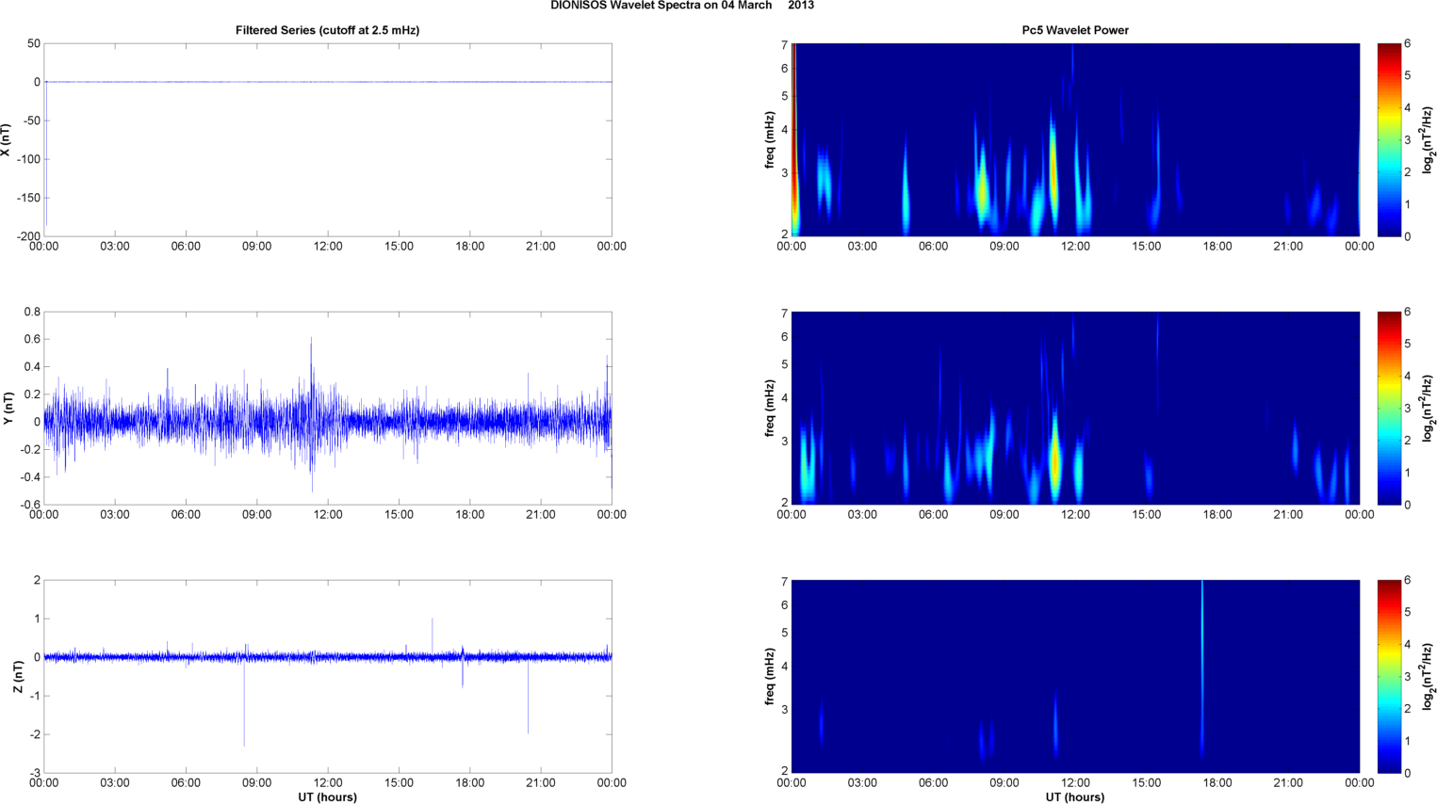Click the top wavelet panel's colorbar

pyautogui.click(x=1389, y=139)
